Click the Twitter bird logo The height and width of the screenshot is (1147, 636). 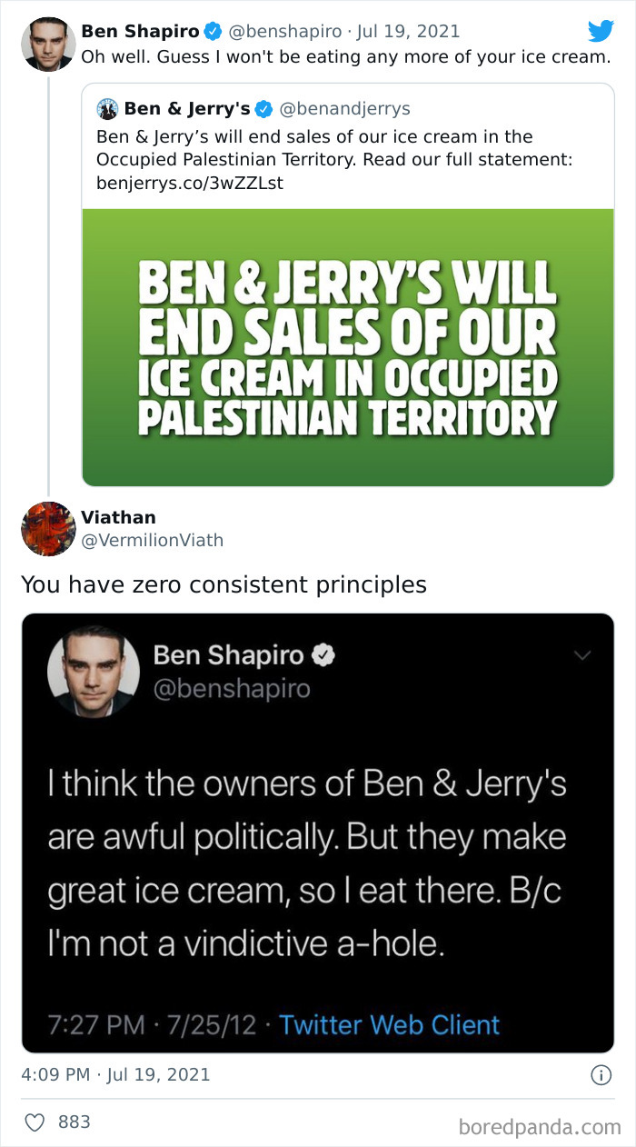(601, 31)
